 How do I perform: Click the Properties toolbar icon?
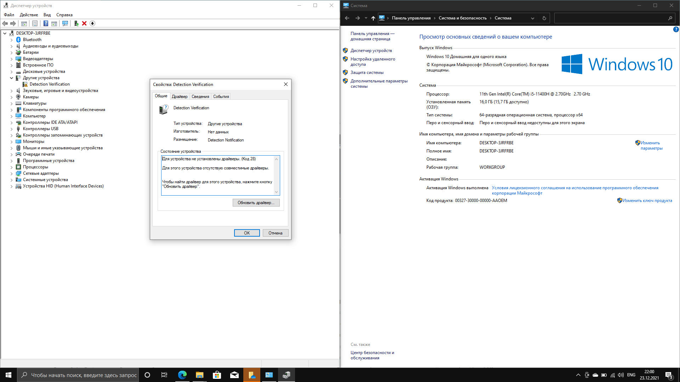click(x=35, y=23)
